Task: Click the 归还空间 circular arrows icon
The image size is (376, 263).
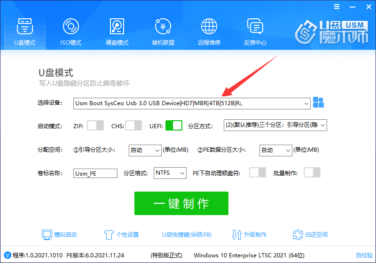Action: point(298,235)
